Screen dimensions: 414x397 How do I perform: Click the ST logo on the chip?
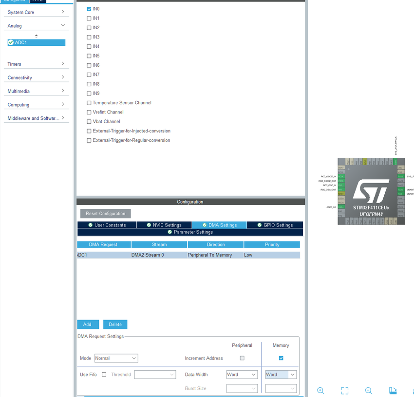click(x=371, y=191)
